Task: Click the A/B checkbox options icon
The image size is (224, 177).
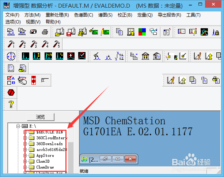Action: click(x=11, y=80)
